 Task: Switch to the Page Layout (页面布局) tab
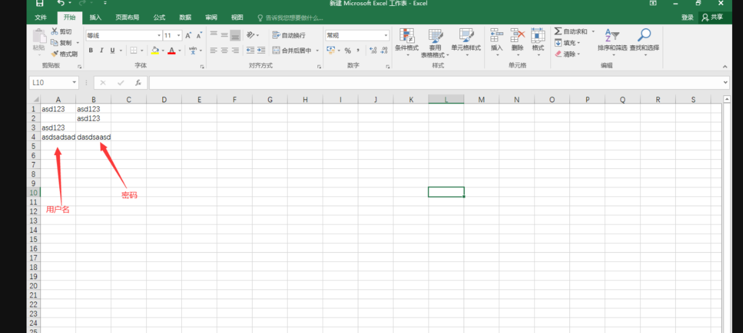(127, 18)
